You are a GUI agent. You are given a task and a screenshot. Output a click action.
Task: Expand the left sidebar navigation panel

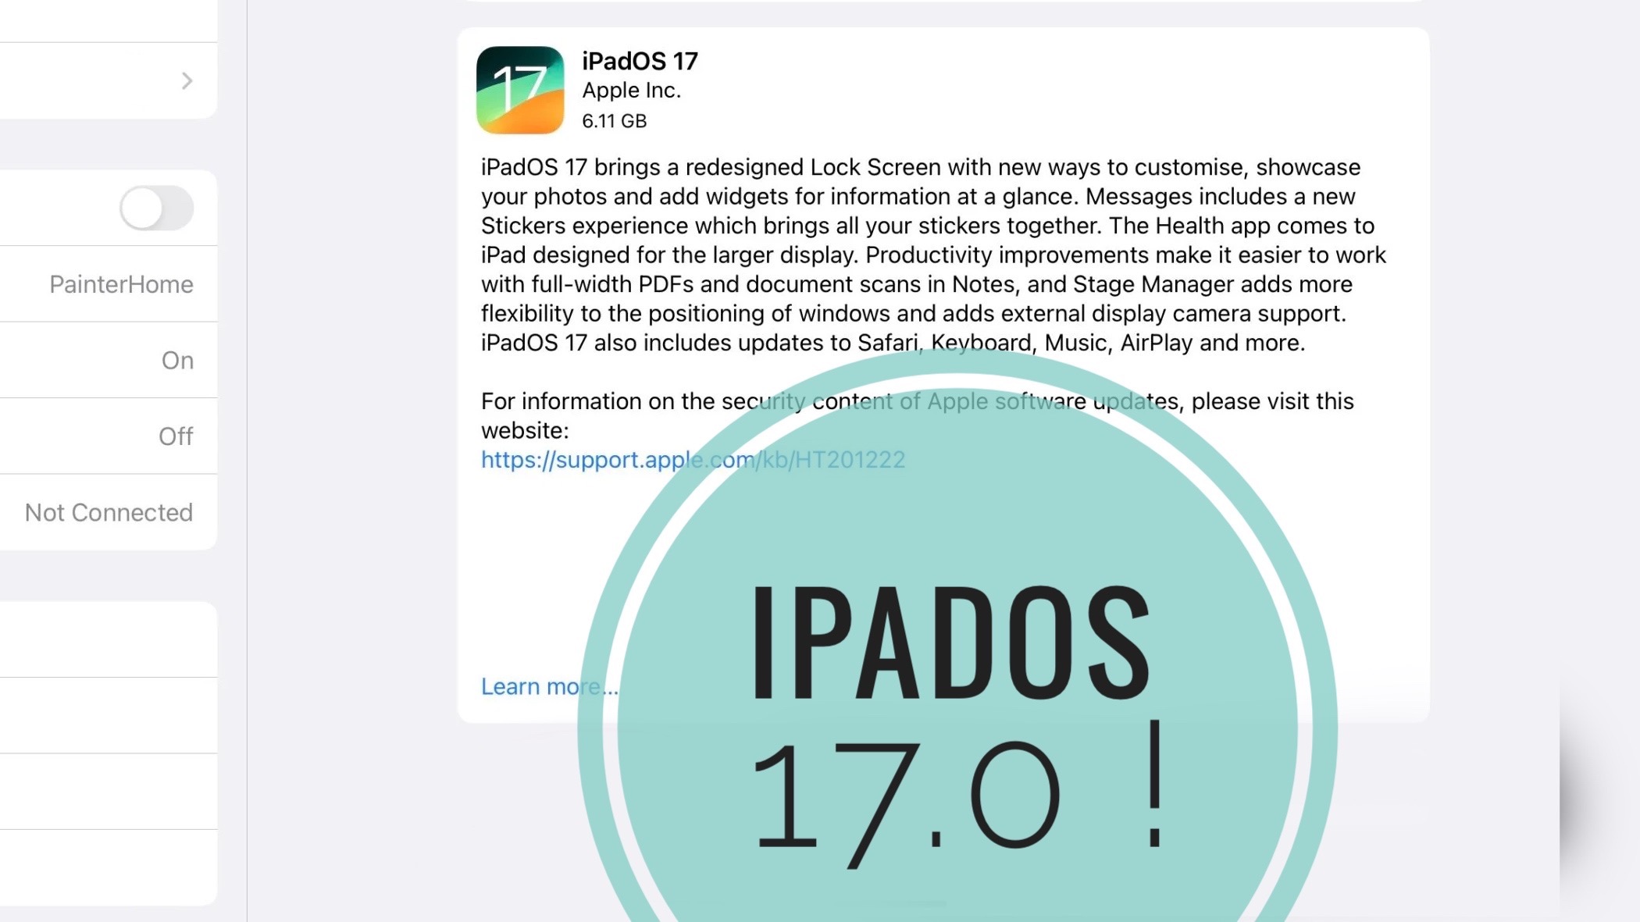186,80
